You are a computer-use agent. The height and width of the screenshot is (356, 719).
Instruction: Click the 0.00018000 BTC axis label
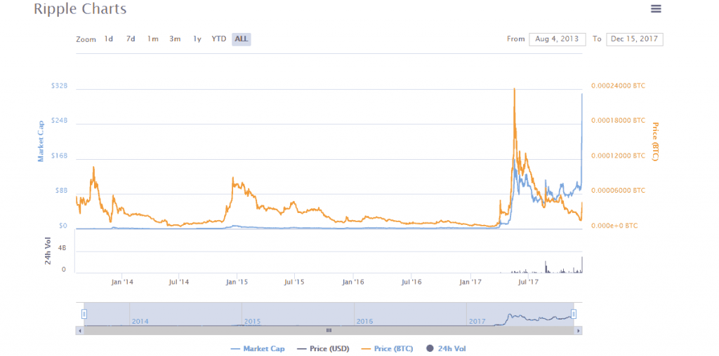point(618,121)
